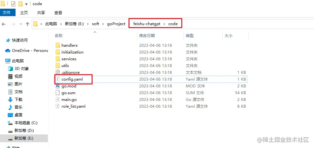The width and height of the screenshot is (314, 148).
Task: Open the 文件 ribbon tab
Action: coord(8,13)
